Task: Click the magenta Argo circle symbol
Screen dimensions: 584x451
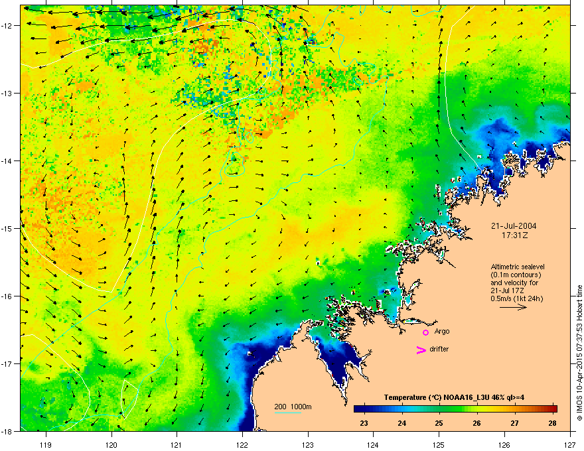Action: tap(425, 332)
